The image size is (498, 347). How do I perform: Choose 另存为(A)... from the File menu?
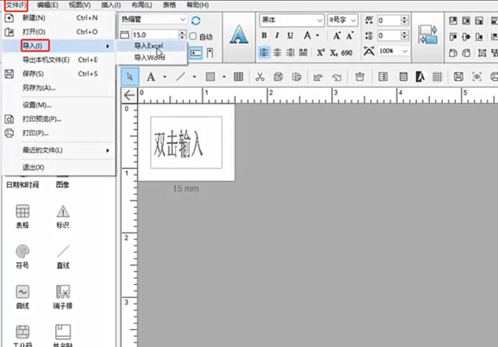[x=38, y=88]
